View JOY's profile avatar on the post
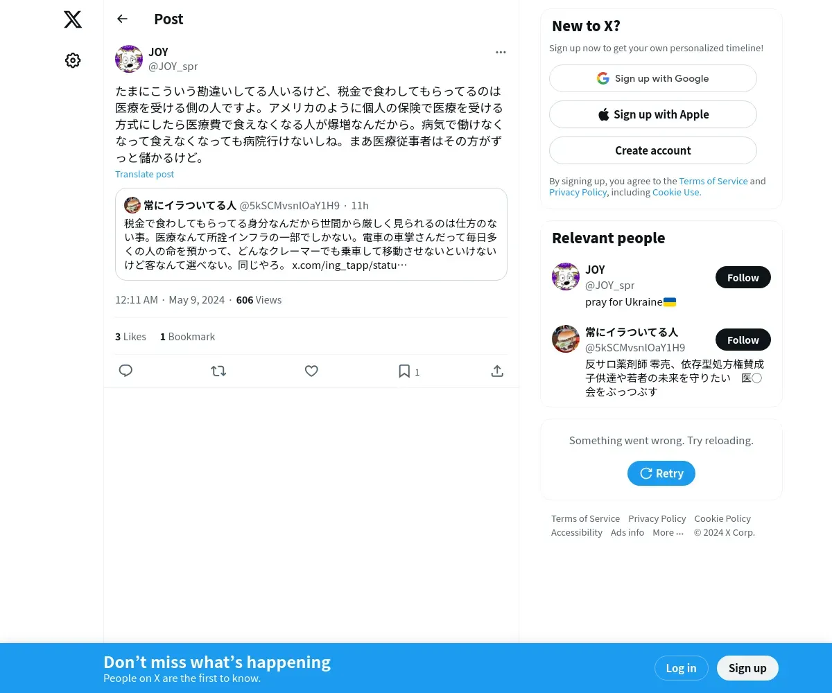The image size is (832, 693). point(129,59)
